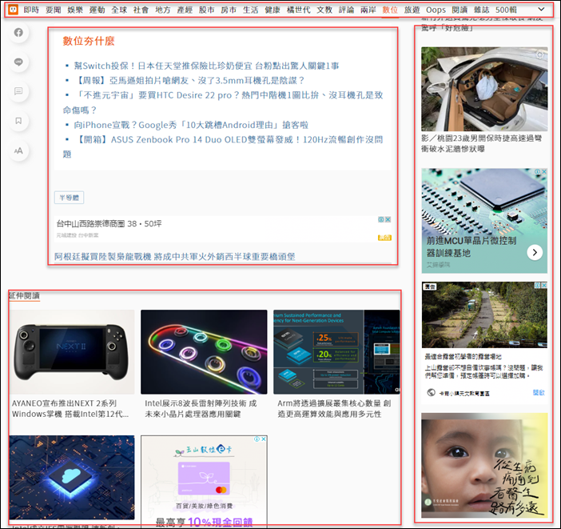The height and width of the screenshot is (529, 561).
Task: Open child face charity ad image
Action: click(484, 465)
